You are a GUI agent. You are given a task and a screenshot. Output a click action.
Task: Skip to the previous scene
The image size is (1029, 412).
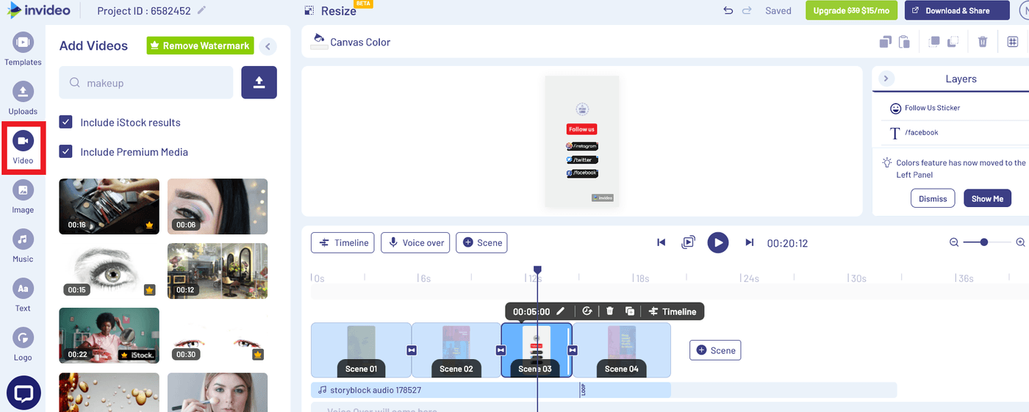point(661,242)
